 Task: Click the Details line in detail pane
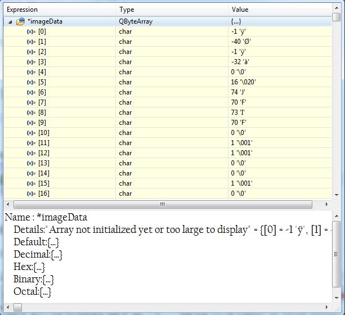click(x=172, y=229)
